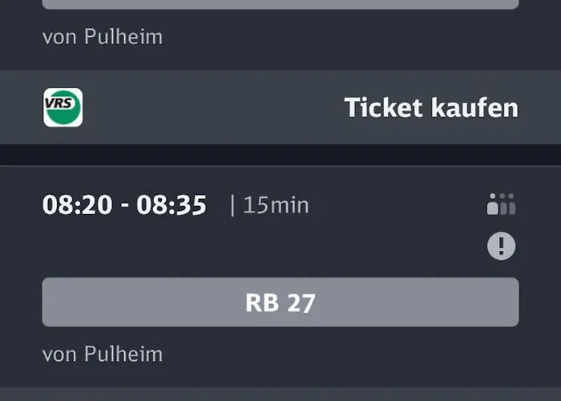Click the RB 27 text label
Image resolution: width=561 pixels, height=401 pixels.
(280, 303)
